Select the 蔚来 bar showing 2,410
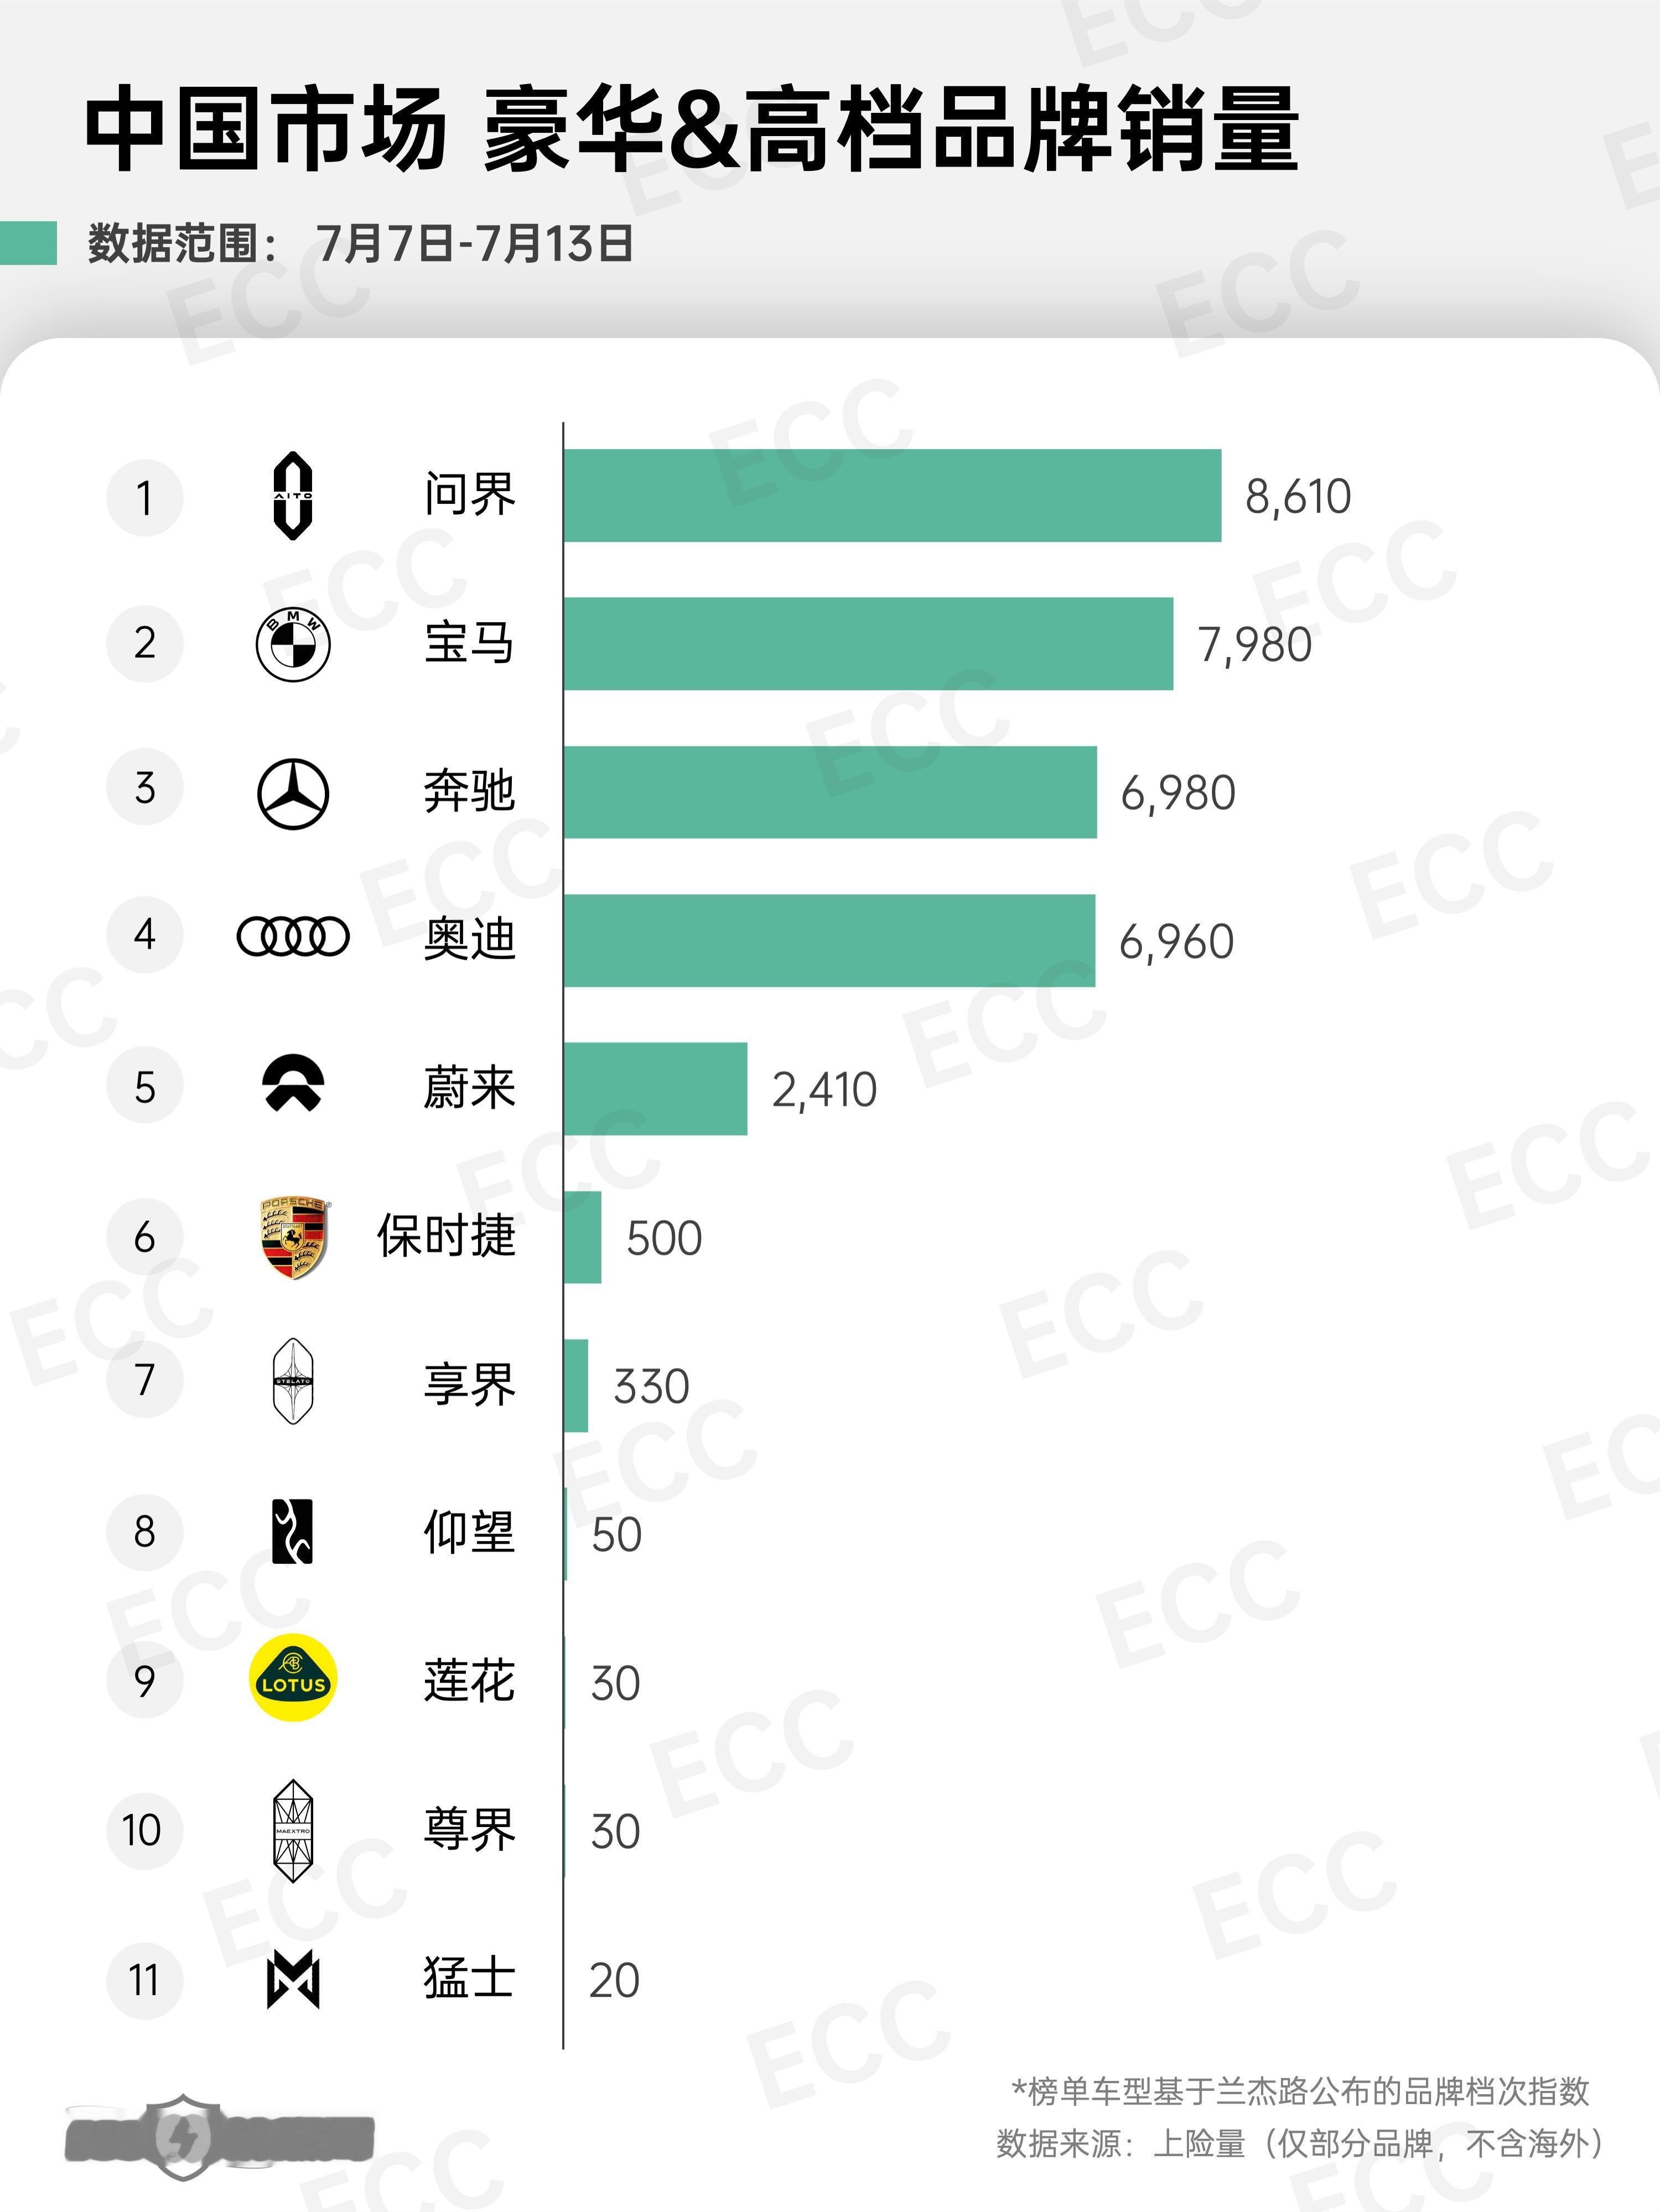 [x=655, y=1089]
